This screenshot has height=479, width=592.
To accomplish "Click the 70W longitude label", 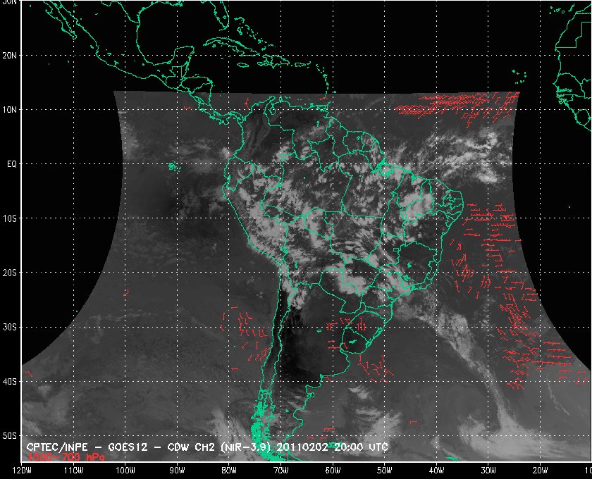I will pos(281,471).
